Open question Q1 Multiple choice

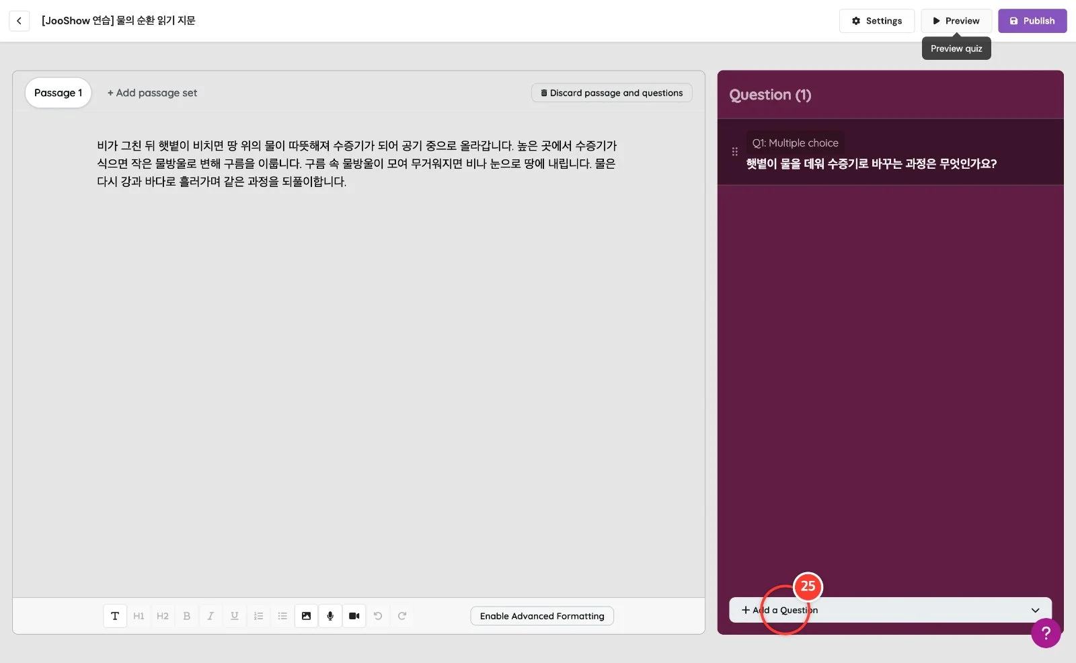pyautogui.click(x=890, y=153)
